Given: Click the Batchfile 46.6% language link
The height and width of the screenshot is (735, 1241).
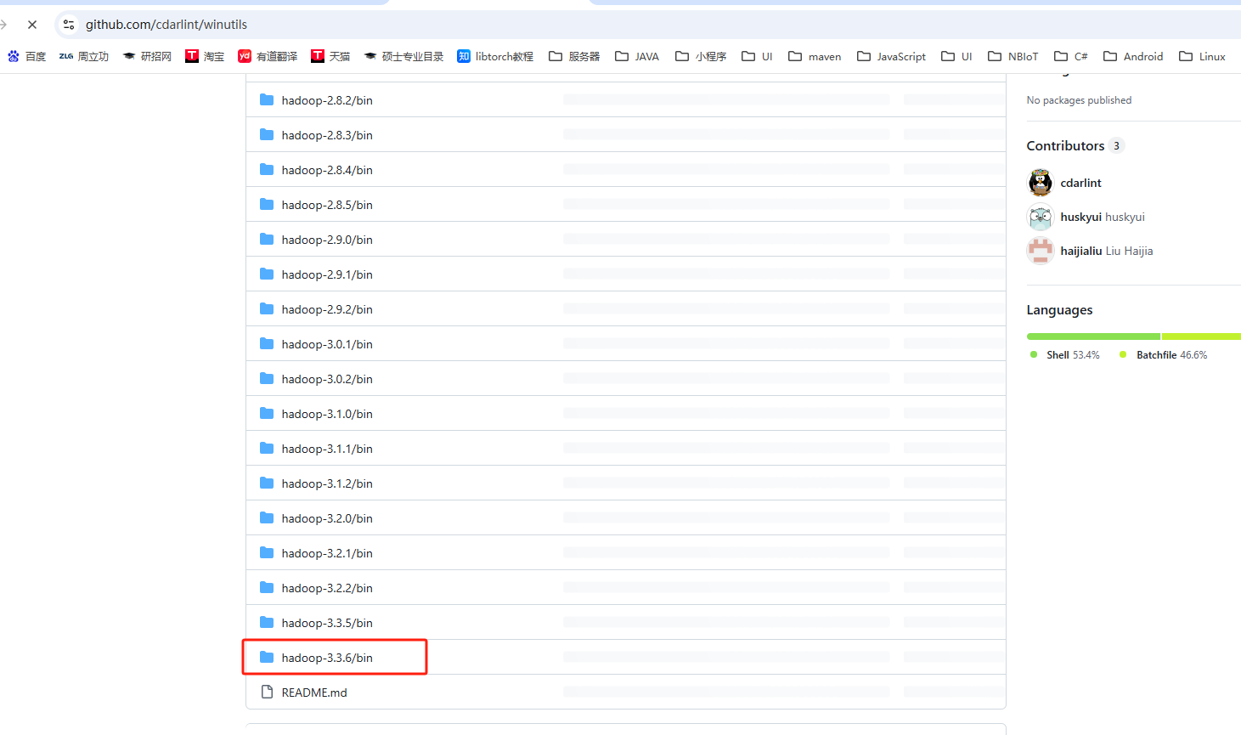Looking at the screenshot, I should click(1164, 355).
